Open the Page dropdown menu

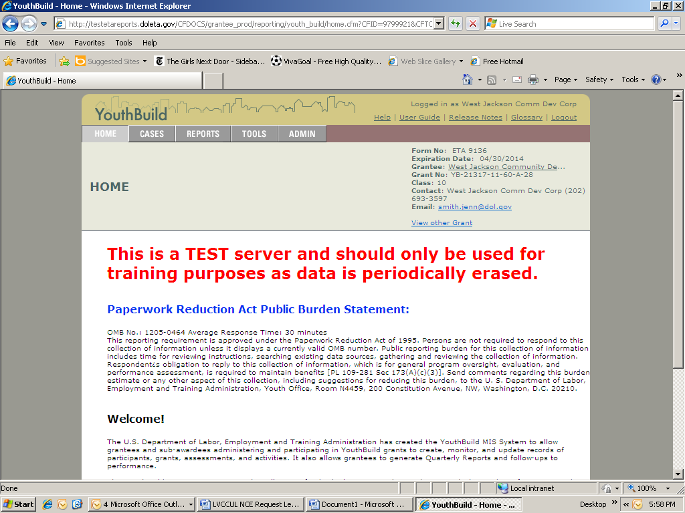click(566, 79)
